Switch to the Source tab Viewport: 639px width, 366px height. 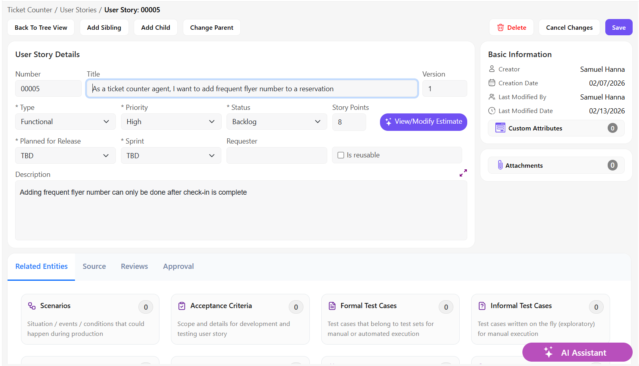coord(94,266)
